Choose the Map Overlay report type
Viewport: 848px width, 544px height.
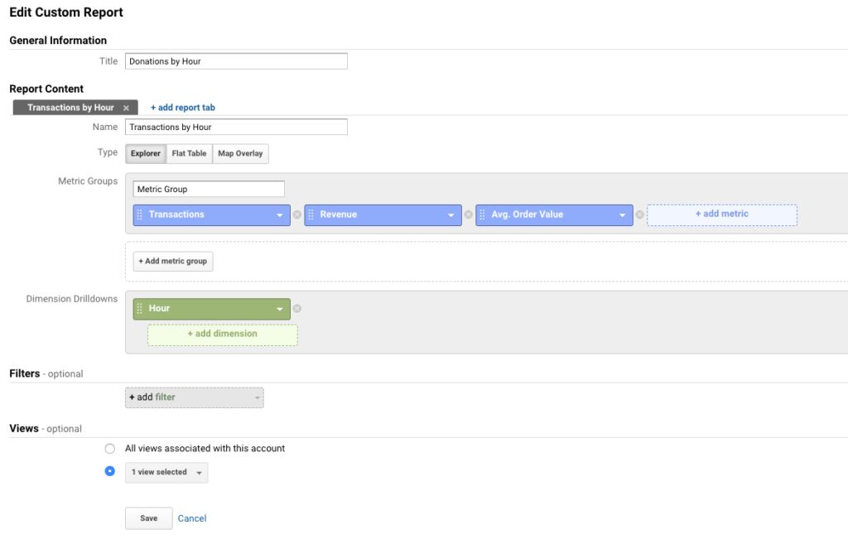240,153
